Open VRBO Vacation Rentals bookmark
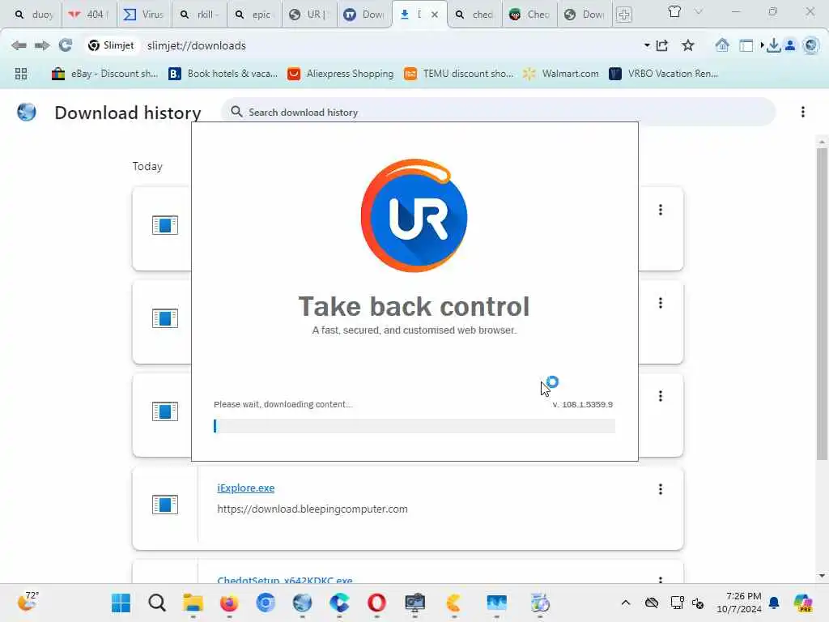Image resolution: width=829 pixels, height=622 pixels. tap(664, 74)
